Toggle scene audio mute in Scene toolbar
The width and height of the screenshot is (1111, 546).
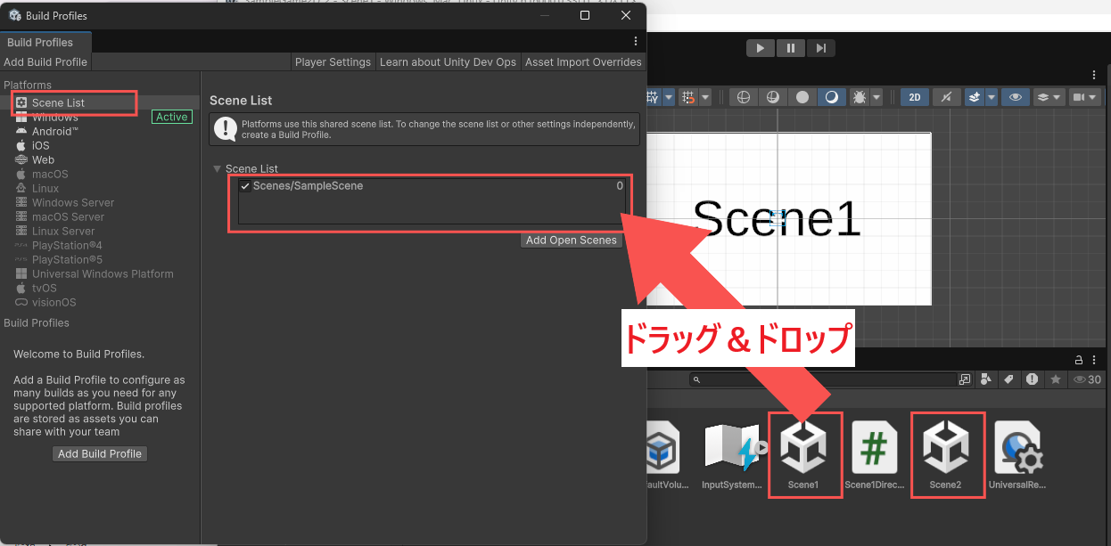point(946,97)
